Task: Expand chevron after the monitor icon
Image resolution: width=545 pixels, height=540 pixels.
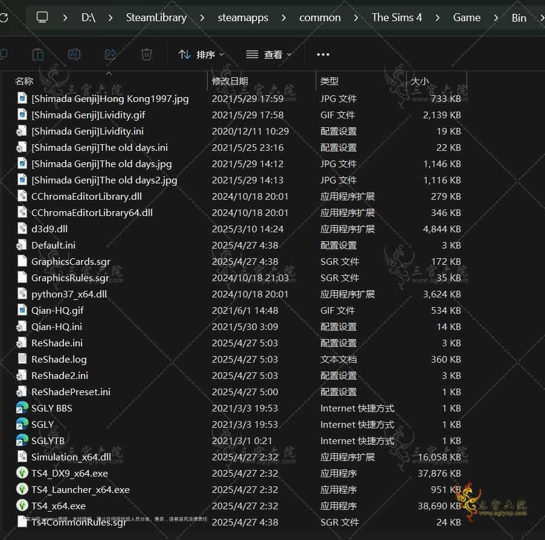Action: pyautogui.click(x=65, y=17)
